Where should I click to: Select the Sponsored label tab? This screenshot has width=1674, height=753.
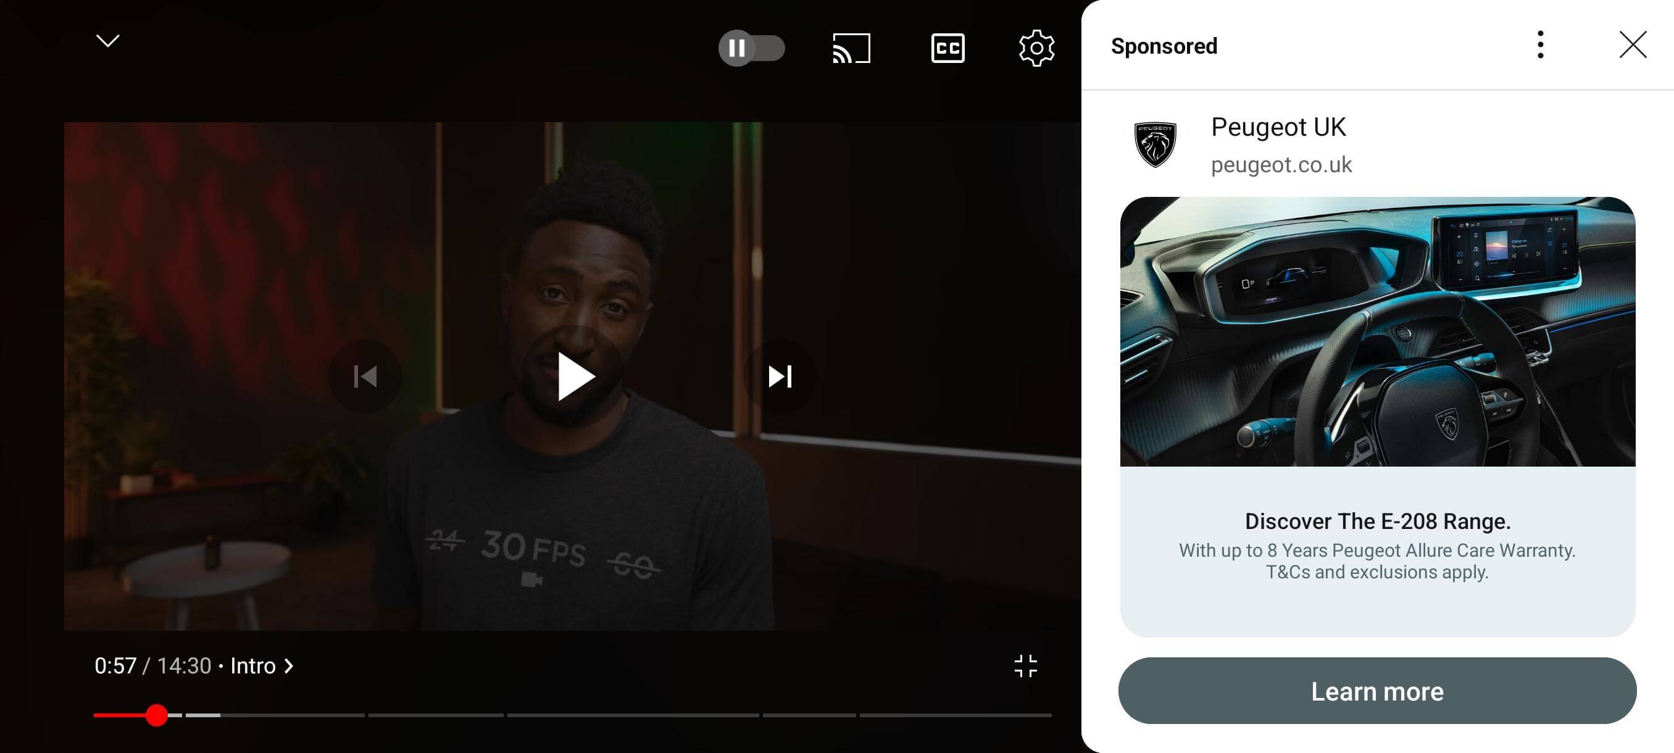pyautogui.click(x=1166, y=45)
